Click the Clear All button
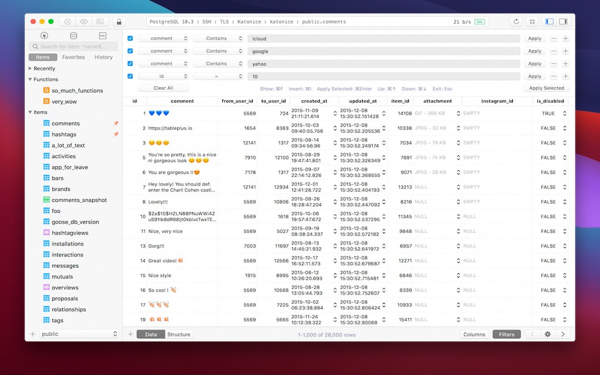The width and height of the screenshot is (600, 375). pos(163,88)
